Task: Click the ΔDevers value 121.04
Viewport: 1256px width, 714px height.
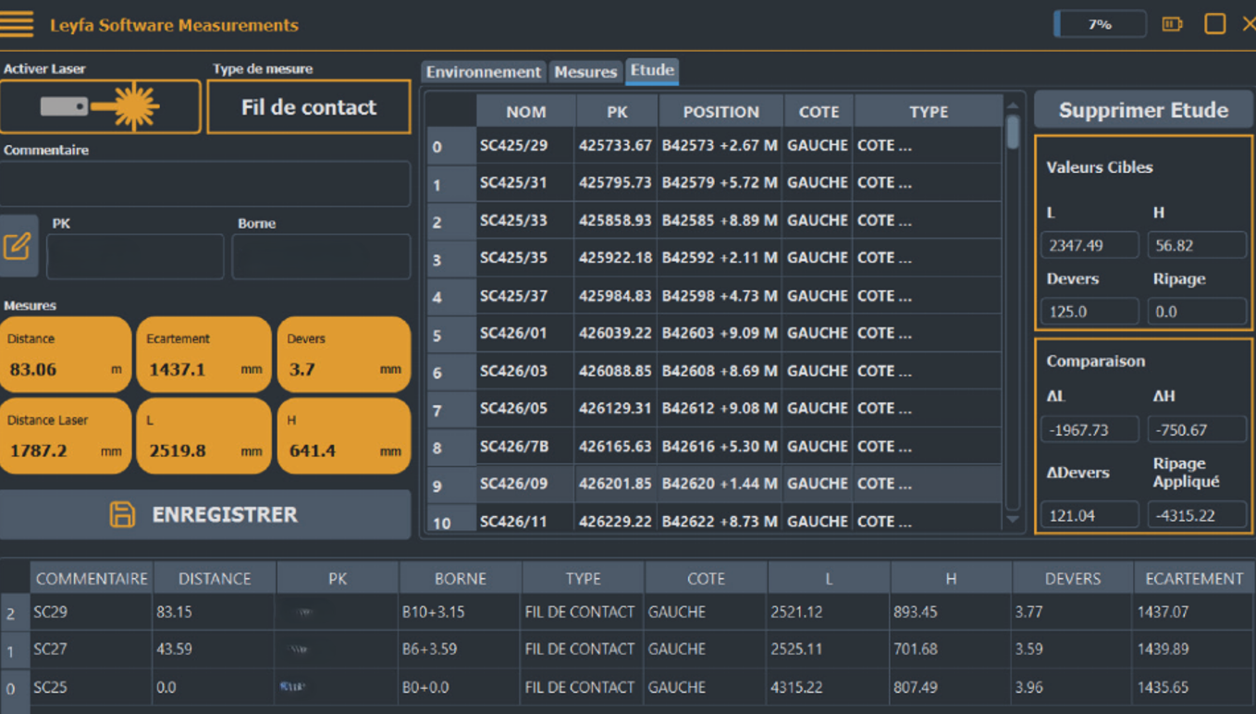Action: pos(1090,515)
